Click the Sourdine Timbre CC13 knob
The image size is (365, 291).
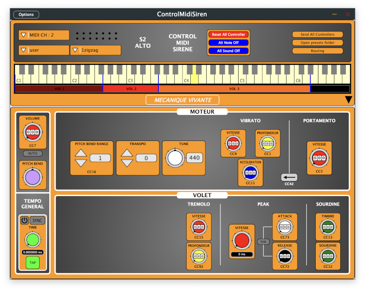[328, 227]
